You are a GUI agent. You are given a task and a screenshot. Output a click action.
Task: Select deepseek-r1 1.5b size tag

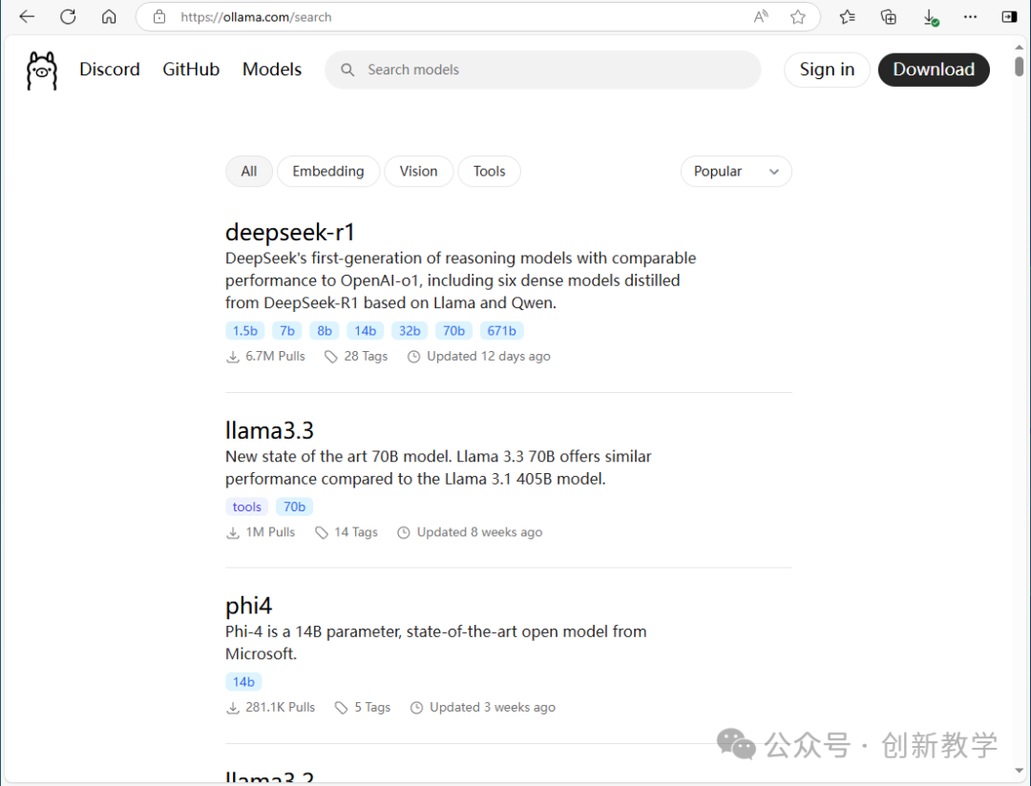[245, 331]
